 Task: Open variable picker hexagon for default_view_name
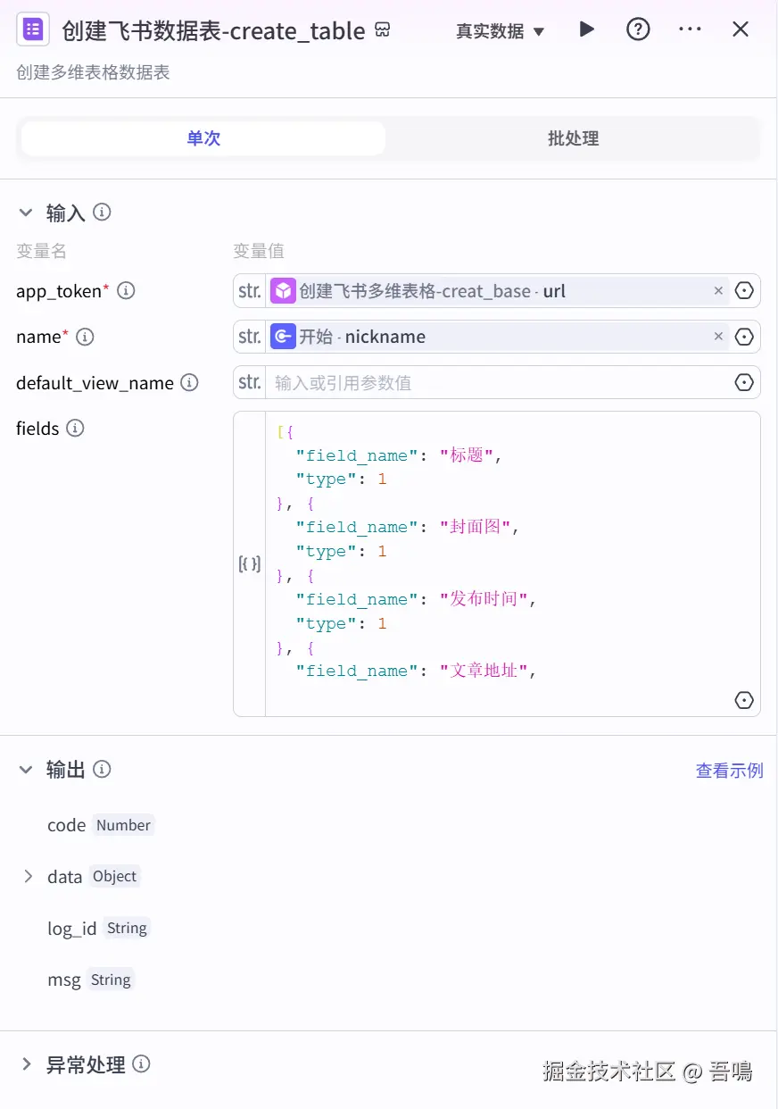(x=744, y=382)
